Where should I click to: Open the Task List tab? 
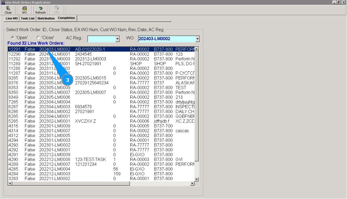tap(28, 18)
